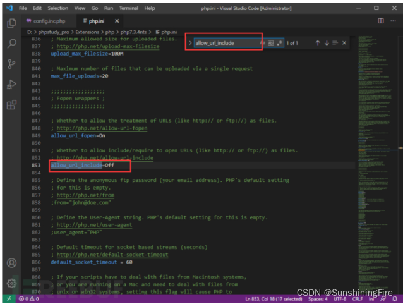Toggle Match Case in find box
The image size is (403, 304).
click(x=262, y=43)
